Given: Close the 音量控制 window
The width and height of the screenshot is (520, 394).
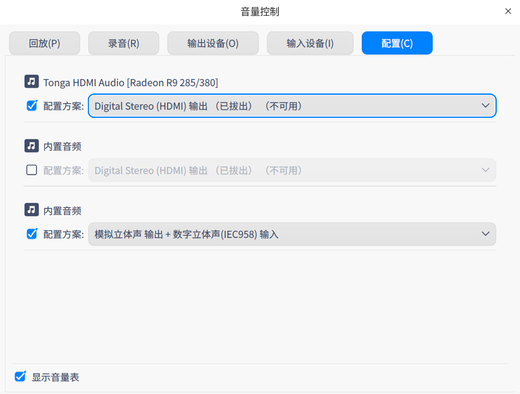Looking at the screenshot, I should [x=507, y=10].
